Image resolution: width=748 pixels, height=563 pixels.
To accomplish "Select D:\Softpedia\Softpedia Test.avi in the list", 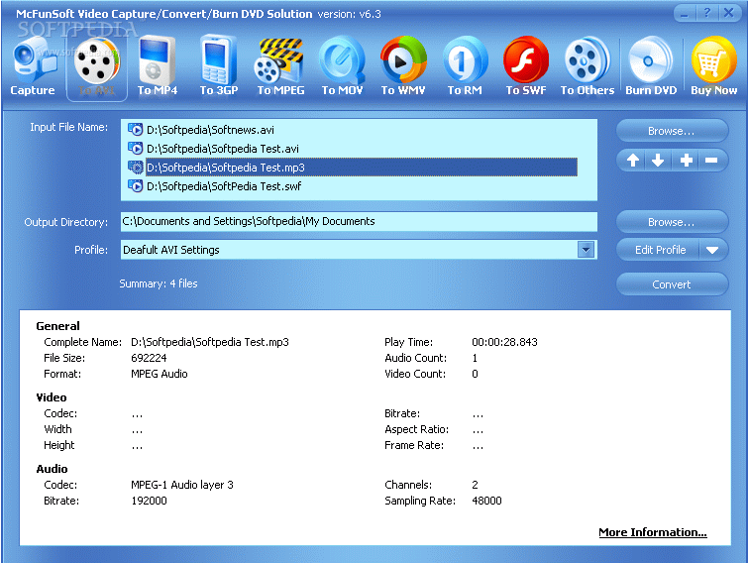I will point(222,149).
